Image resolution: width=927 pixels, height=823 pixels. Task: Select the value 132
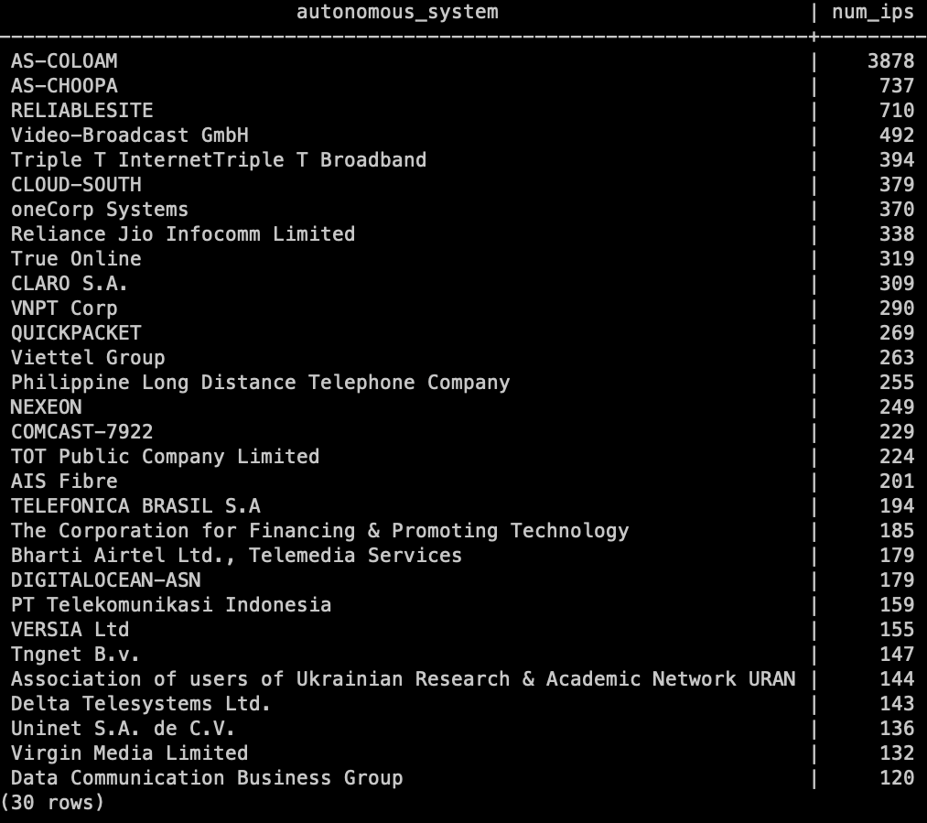tap(896, 753)
